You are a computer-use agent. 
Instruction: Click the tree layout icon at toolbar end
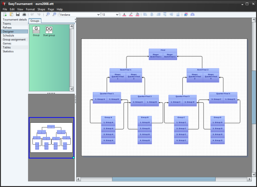coord(192,15)
